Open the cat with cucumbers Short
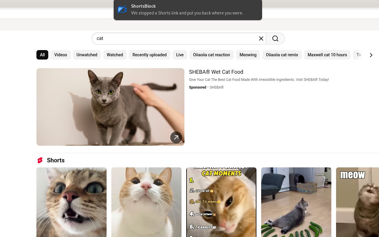379x237 pixels. [296, 202]
